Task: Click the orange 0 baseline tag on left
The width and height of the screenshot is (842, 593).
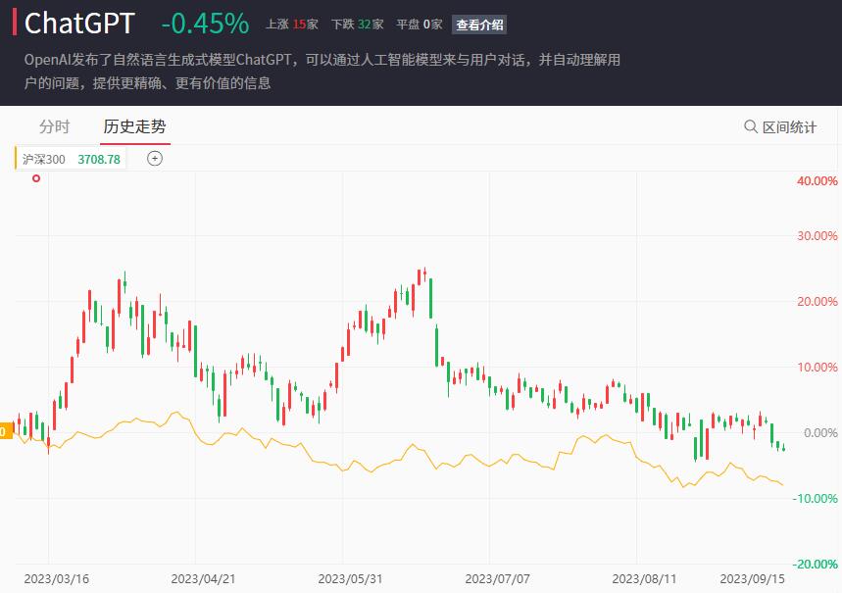Action: click(x=6, y=431)
